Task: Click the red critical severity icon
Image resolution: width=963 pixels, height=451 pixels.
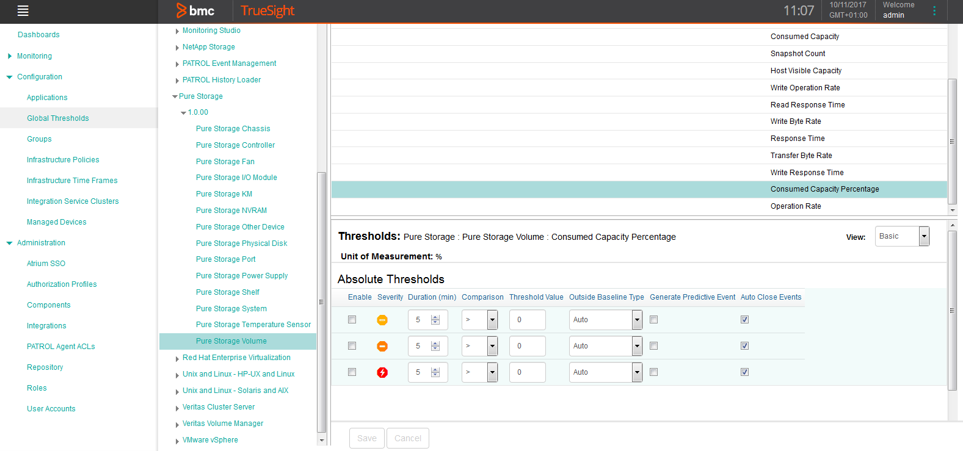Action: (x=382, y=372)
